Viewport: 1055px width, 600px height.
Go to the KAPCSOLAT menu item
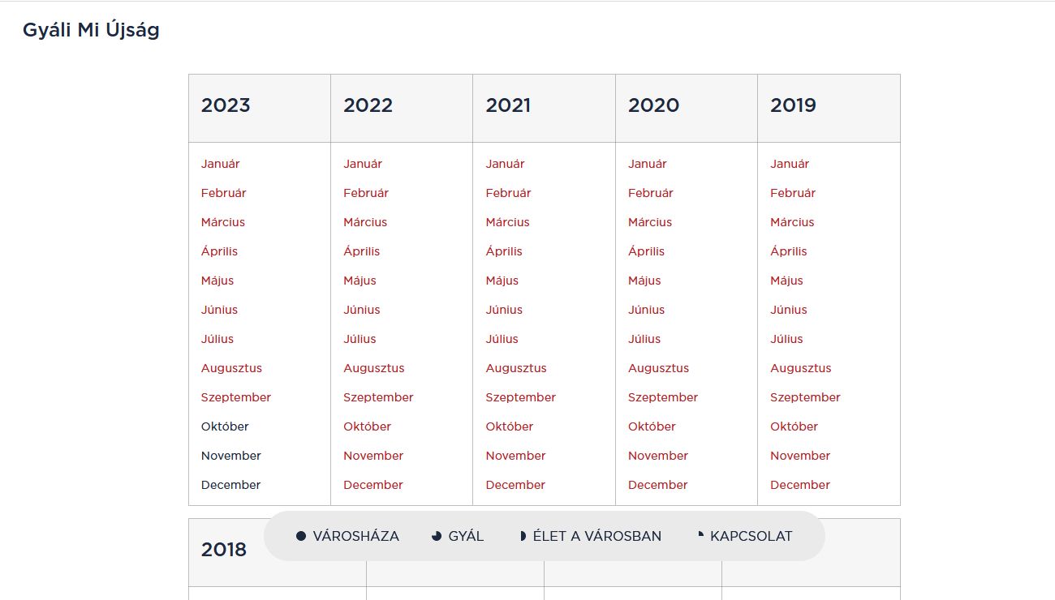(751, 536)
